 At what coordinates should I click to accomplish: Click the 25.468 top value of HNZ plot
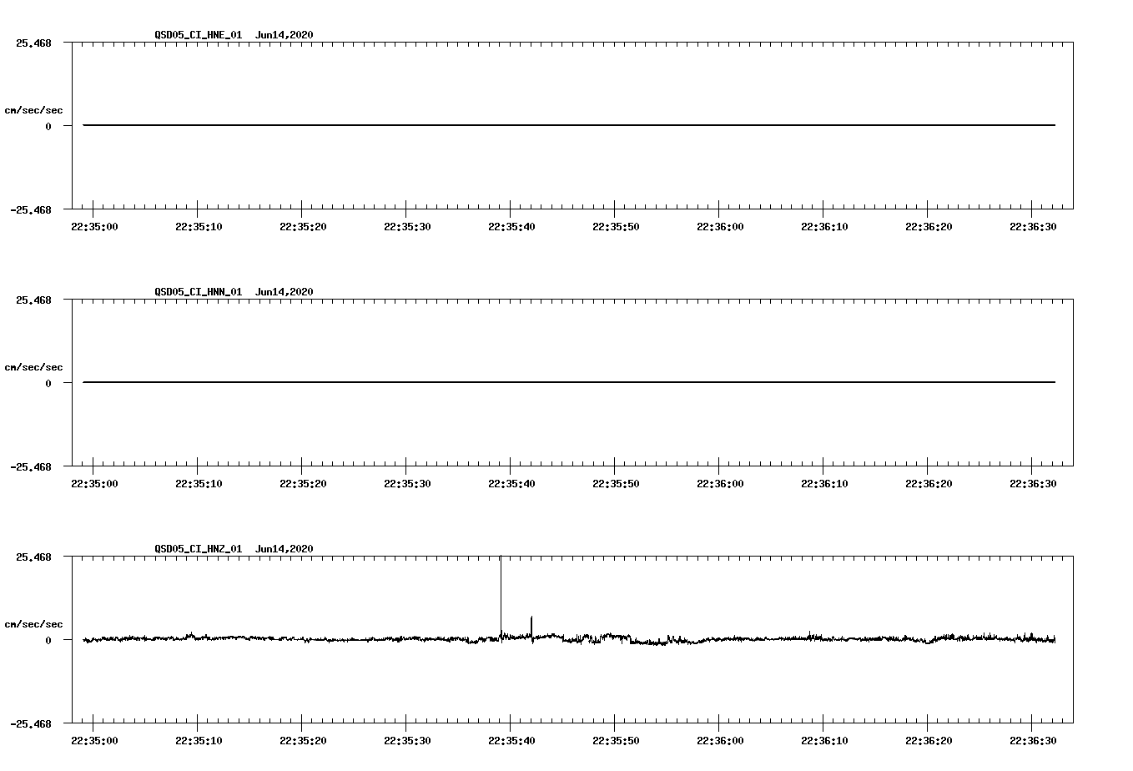pyautogui.click(x=33, y=557)
